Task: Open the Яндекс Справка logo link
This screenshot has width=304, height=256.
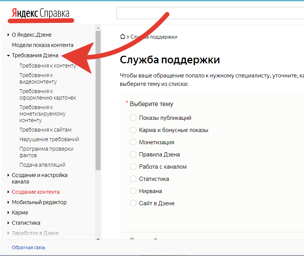Action: 40,13
